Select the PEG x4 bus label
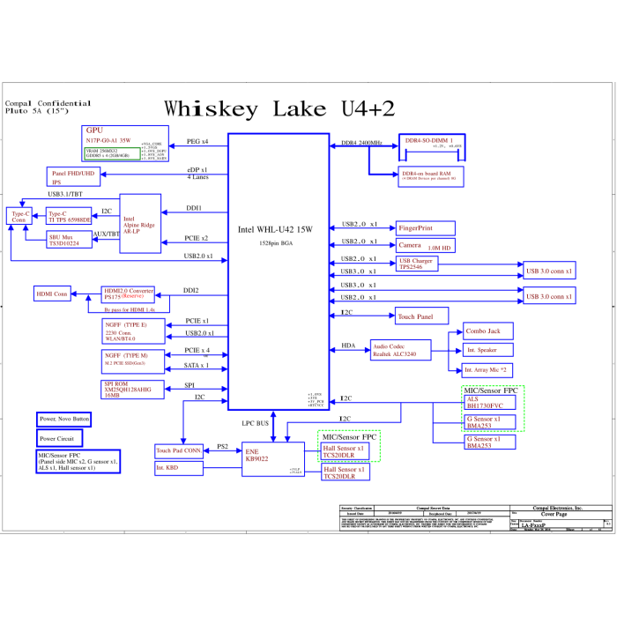 pyautogui.click(x=197, y=141)
